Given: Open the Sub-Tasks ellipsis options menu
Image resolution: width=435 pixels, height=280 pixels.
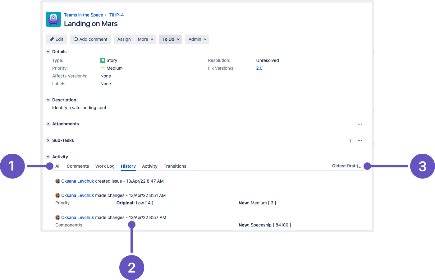Looking at the screenshot, I should tap(360, 141).
